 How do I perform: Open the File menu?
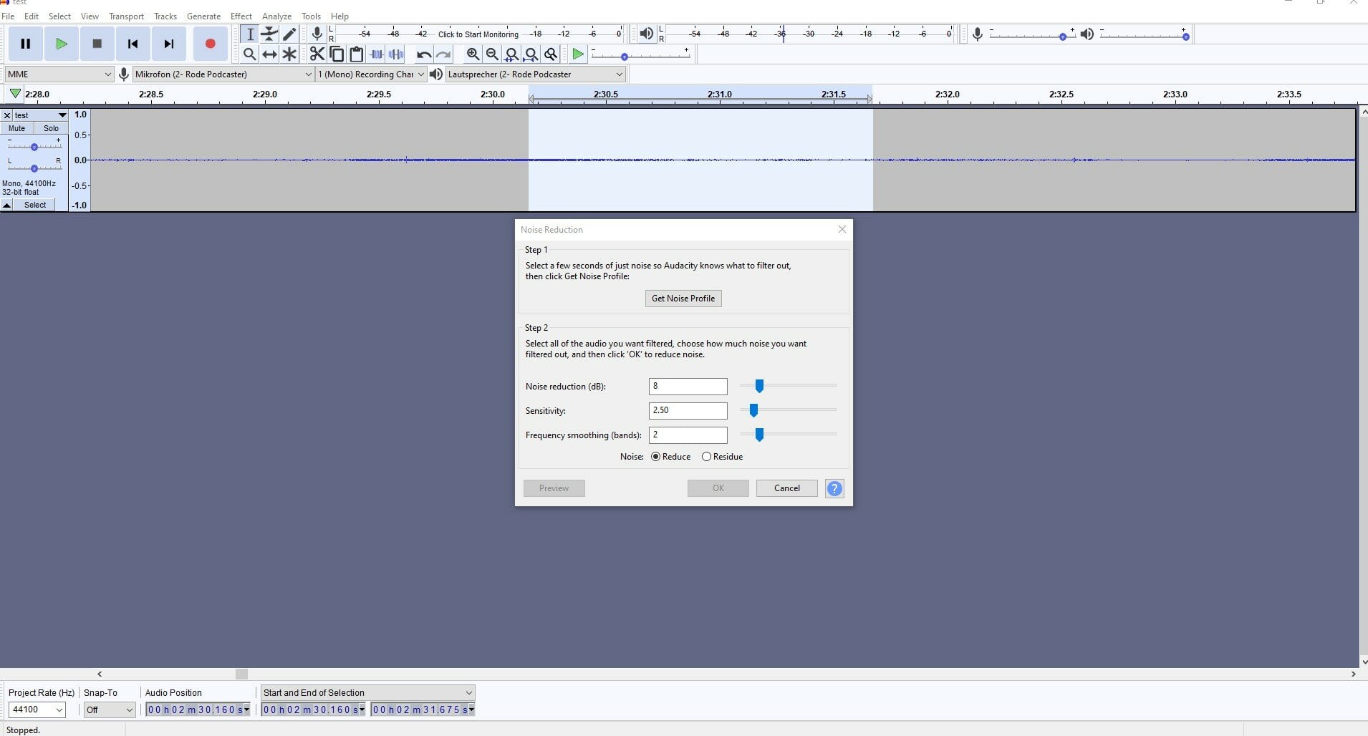tap(8, 16)
